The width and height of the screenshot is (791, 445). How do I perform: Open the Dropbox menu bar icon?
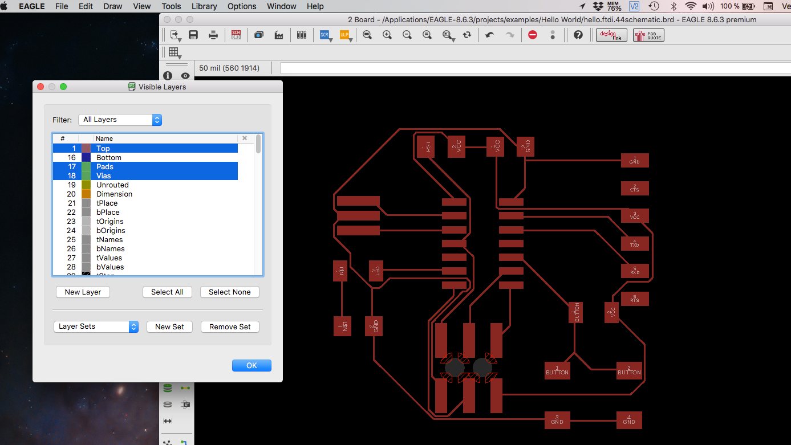pos(598,6)
